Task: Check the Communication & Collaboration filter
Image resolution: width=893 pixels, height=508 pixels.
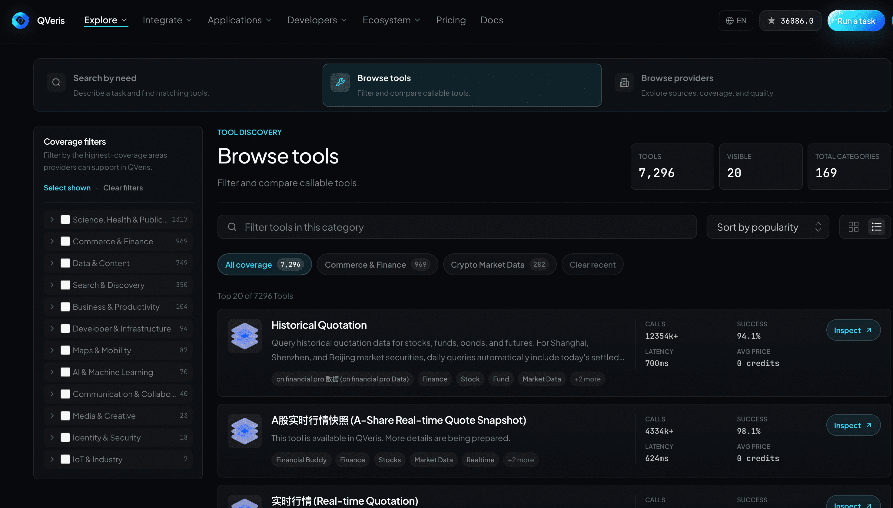Action: 65,394
